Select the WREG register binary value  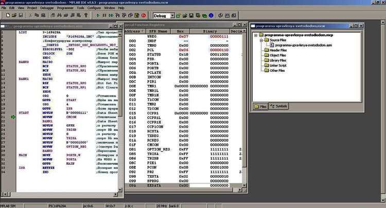click(219, 36)
